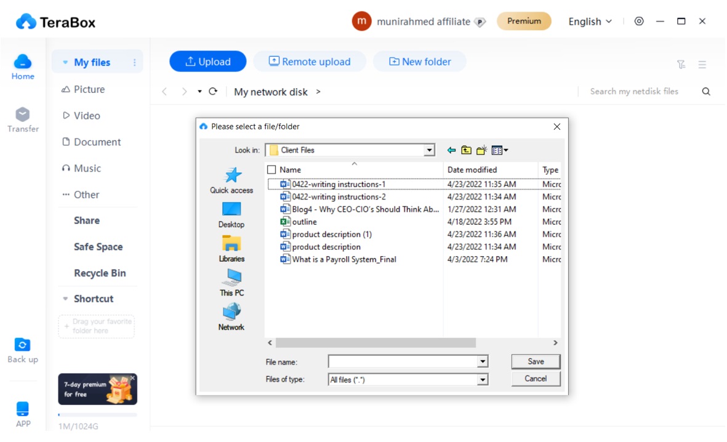This screenshot has height=442, width=727.
Task: Expand the Files of type dropdown
Action: pos(483,380)
